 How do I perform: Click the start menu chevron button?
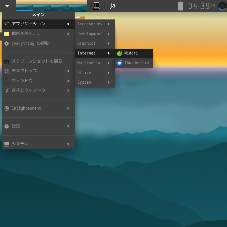(x=7, y=6)
